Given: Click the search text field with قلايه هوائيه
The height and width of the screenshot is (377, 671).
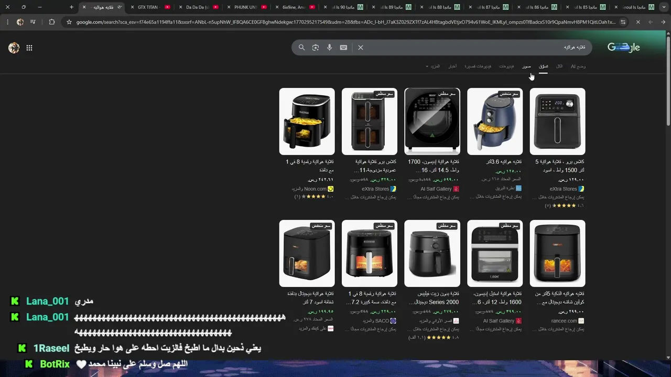Looking at the screenshot, I should pos(477,47).
